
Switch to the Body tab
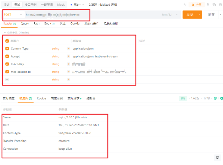(x=49, y=24)
